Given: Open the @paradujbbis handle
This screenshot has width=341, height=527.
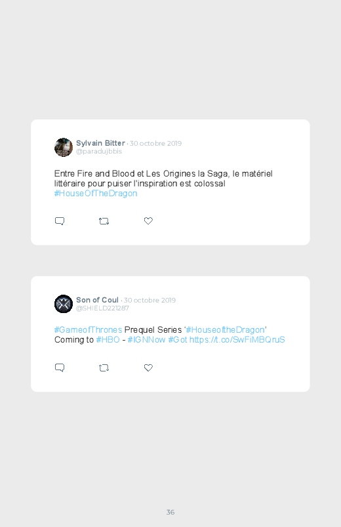Looking at the screenshot, I should [x=99, y=152].
